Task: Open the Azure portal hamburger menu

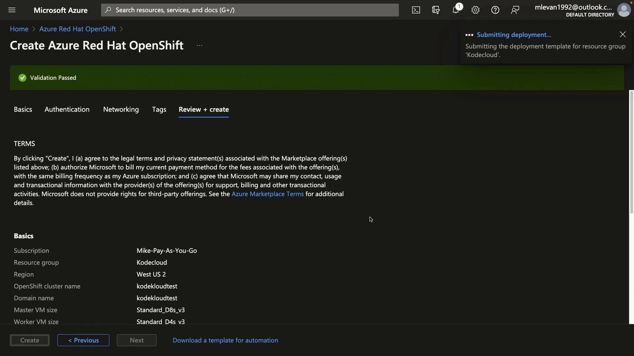Action: [12, 10]
